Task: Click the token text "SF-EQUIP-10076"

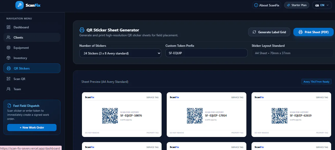Action: click(x=131, y=116)
